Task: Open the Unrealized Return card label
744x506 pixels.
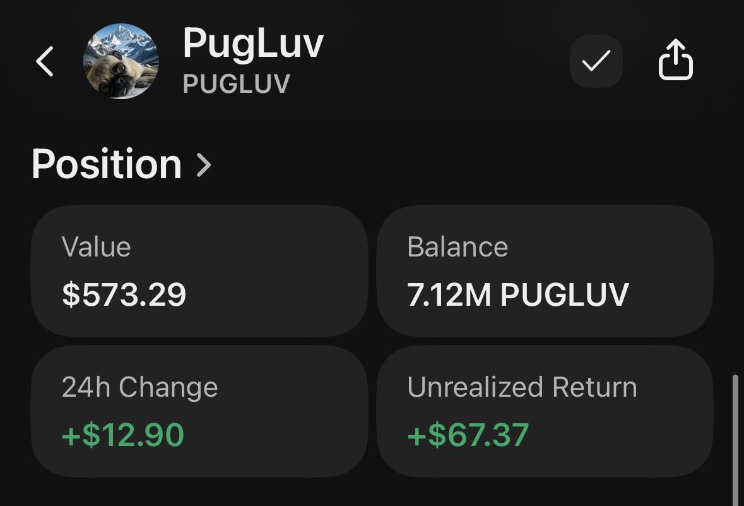Action: 522,387
